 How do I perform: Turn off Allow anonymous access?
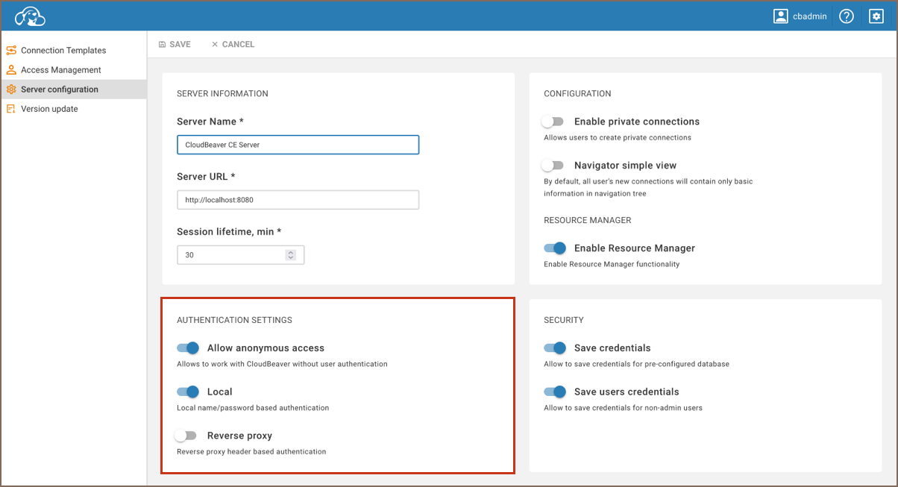click(x=188, y=348)
